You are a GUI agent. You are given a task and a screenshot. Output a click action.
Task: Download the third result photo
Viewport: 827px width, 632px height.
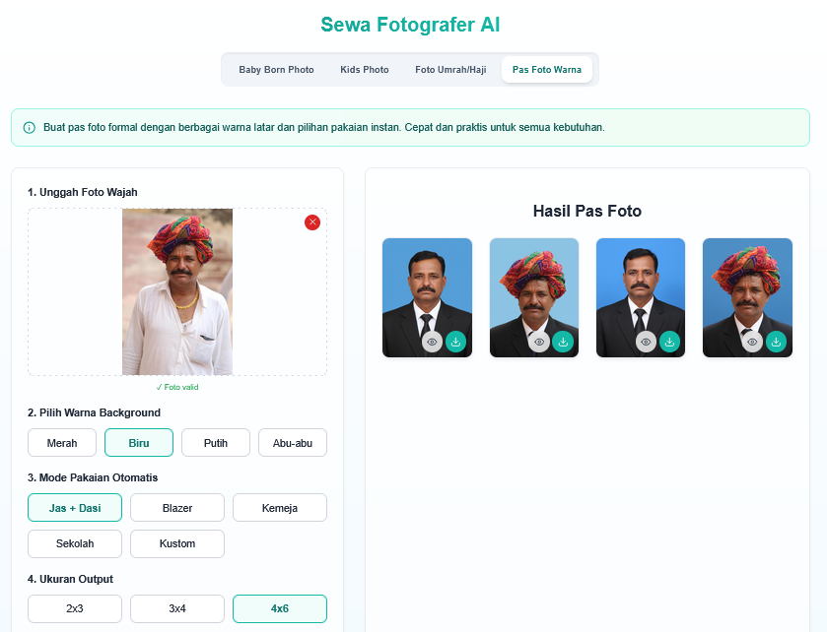pyautogui.click(x=669, y=342)
